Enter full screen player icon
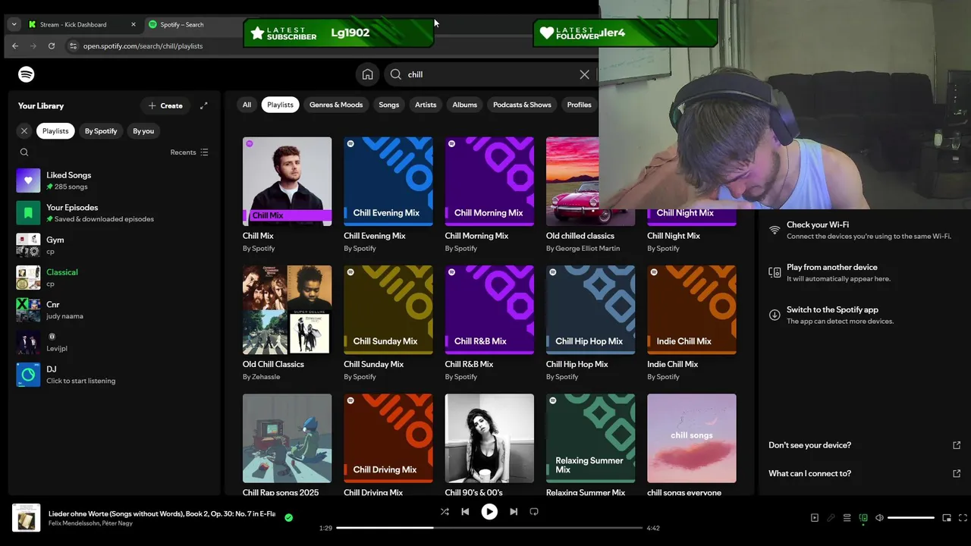This screenshot has height=546, width=971. [963, 518]
